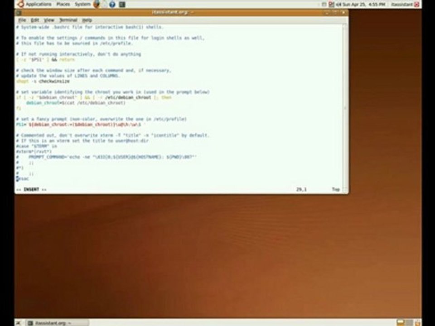
Task: Click the '# PROMPT_COMMAND=' commented line
Action: (106, 157)
